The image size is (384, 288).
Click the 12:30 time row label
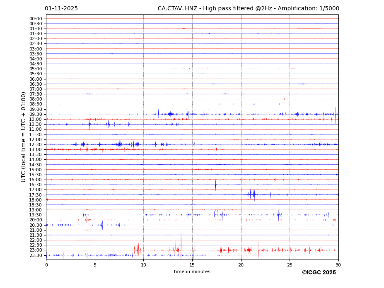coord(36,144)
